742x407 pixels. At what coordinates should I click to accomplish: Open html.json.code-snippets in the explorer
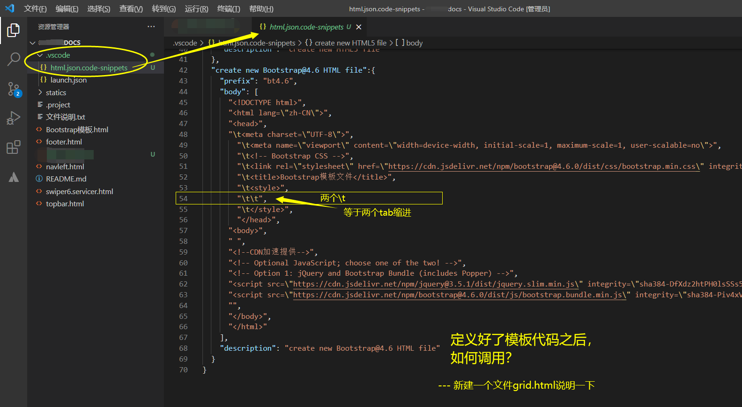tap(89, 68)
